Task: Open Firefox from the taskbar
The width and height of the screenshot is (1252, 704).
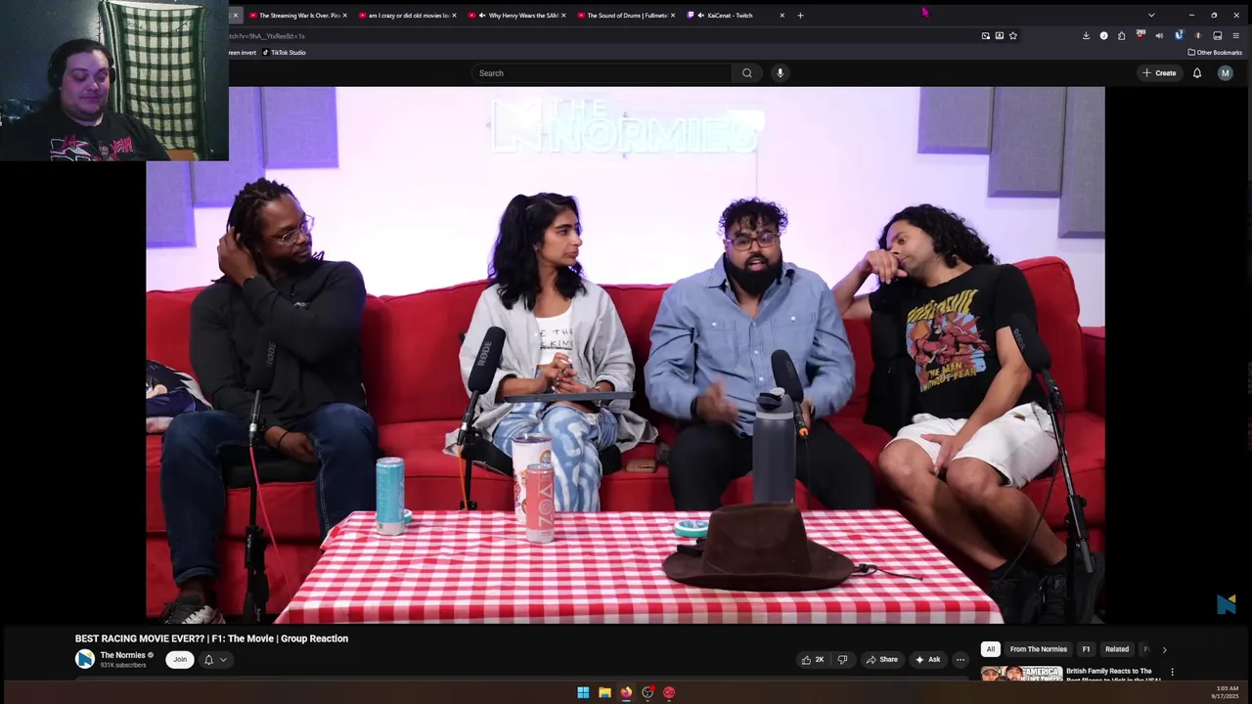Action: (626, 692)
